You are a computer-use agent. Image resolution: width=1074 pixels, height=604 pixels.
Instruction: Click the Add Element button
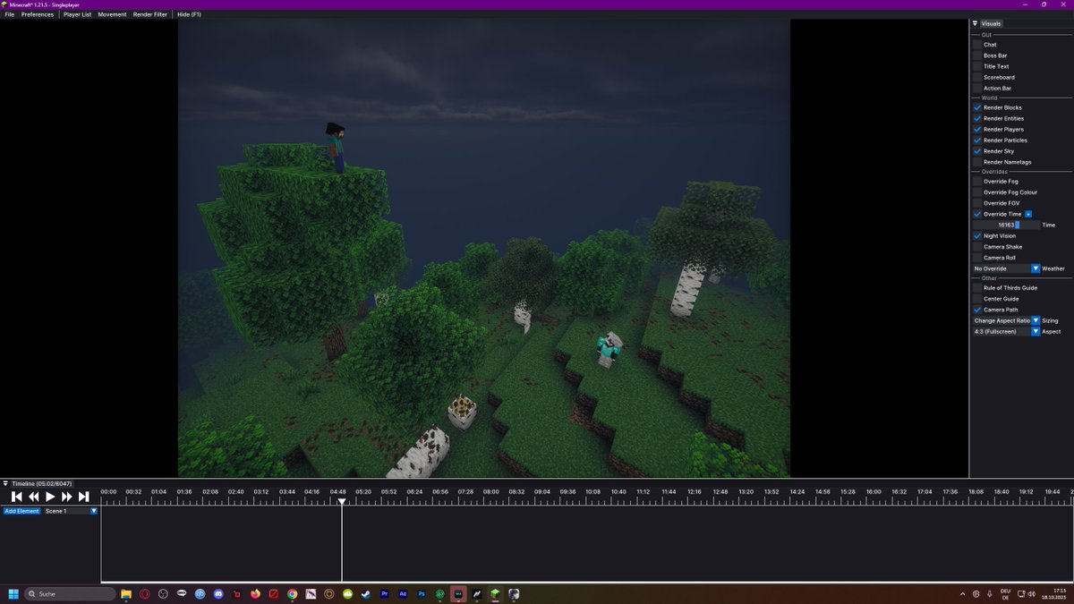click(x=21, y=511)
